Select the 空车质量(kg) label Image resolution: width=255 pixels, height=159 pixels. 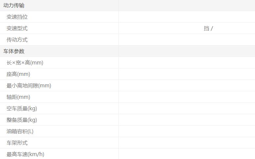click(x=22, y=109)
